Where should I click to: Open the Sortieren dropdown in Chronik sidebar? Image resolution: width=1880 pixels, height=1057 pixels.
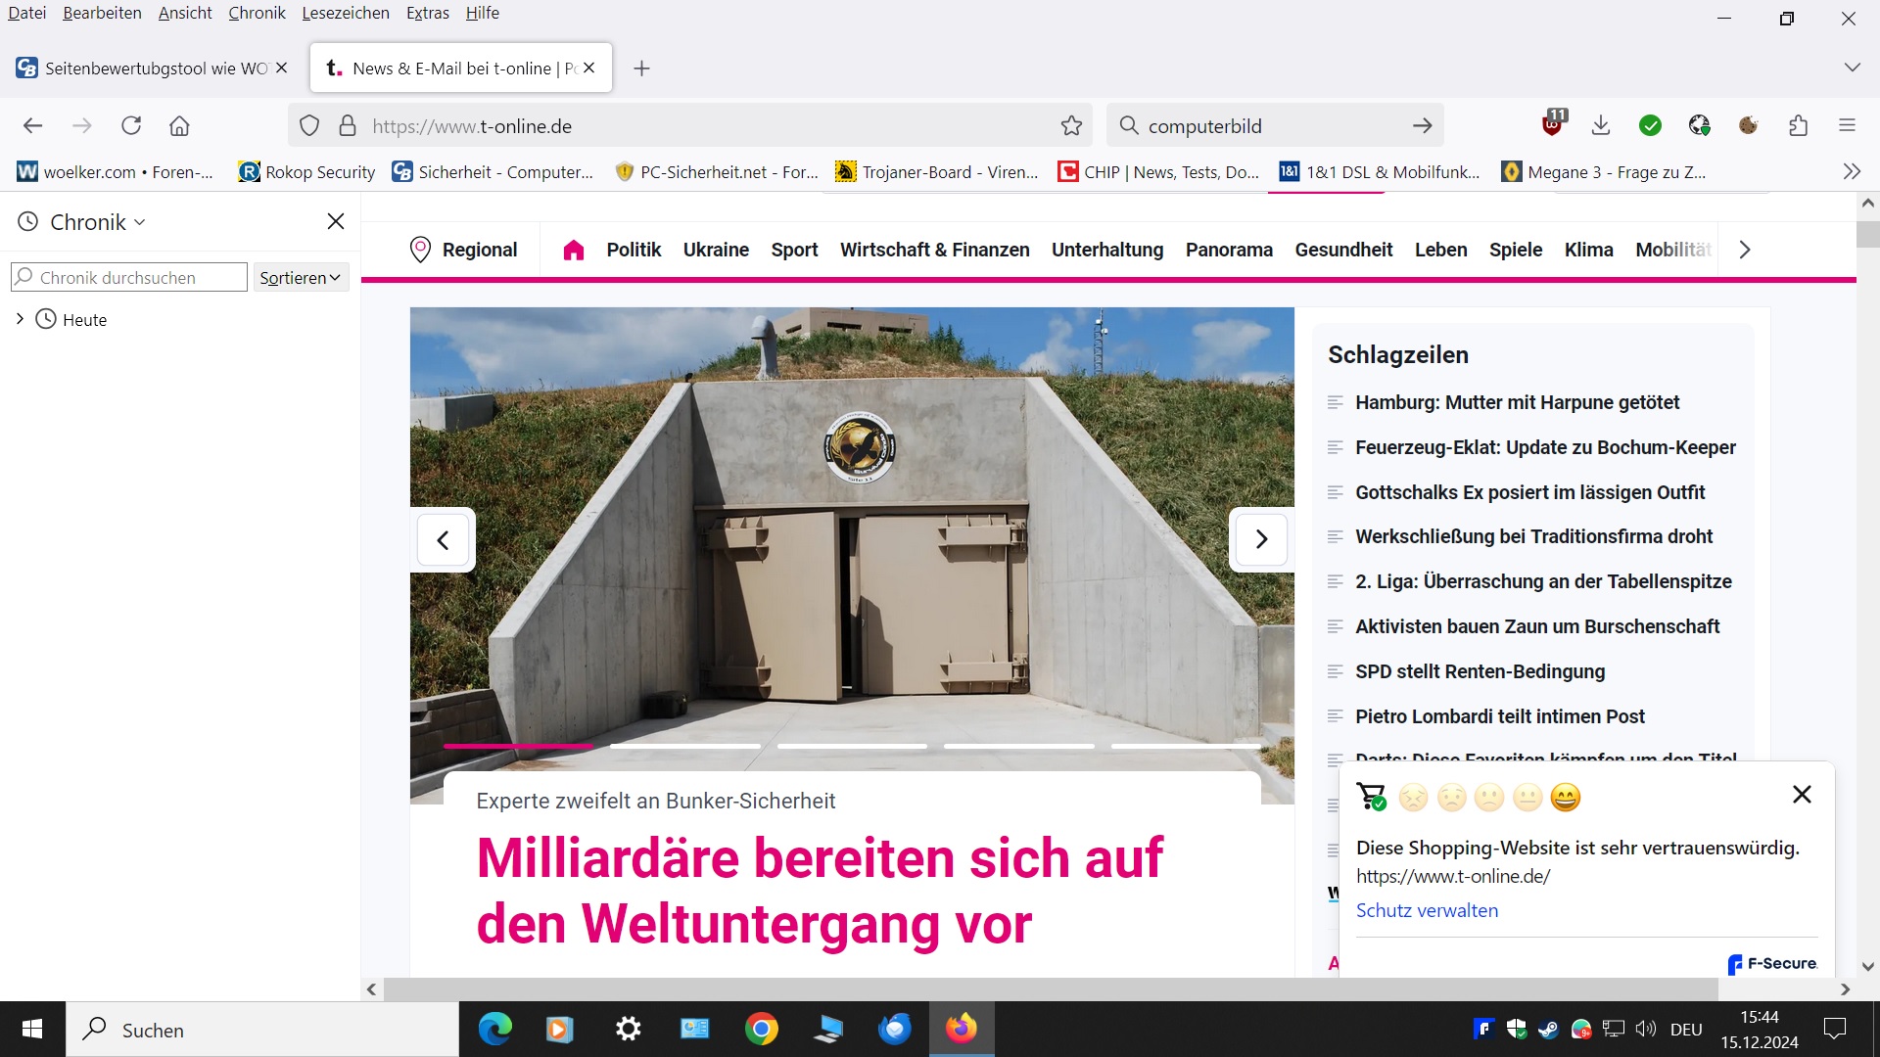pos(300,277)
